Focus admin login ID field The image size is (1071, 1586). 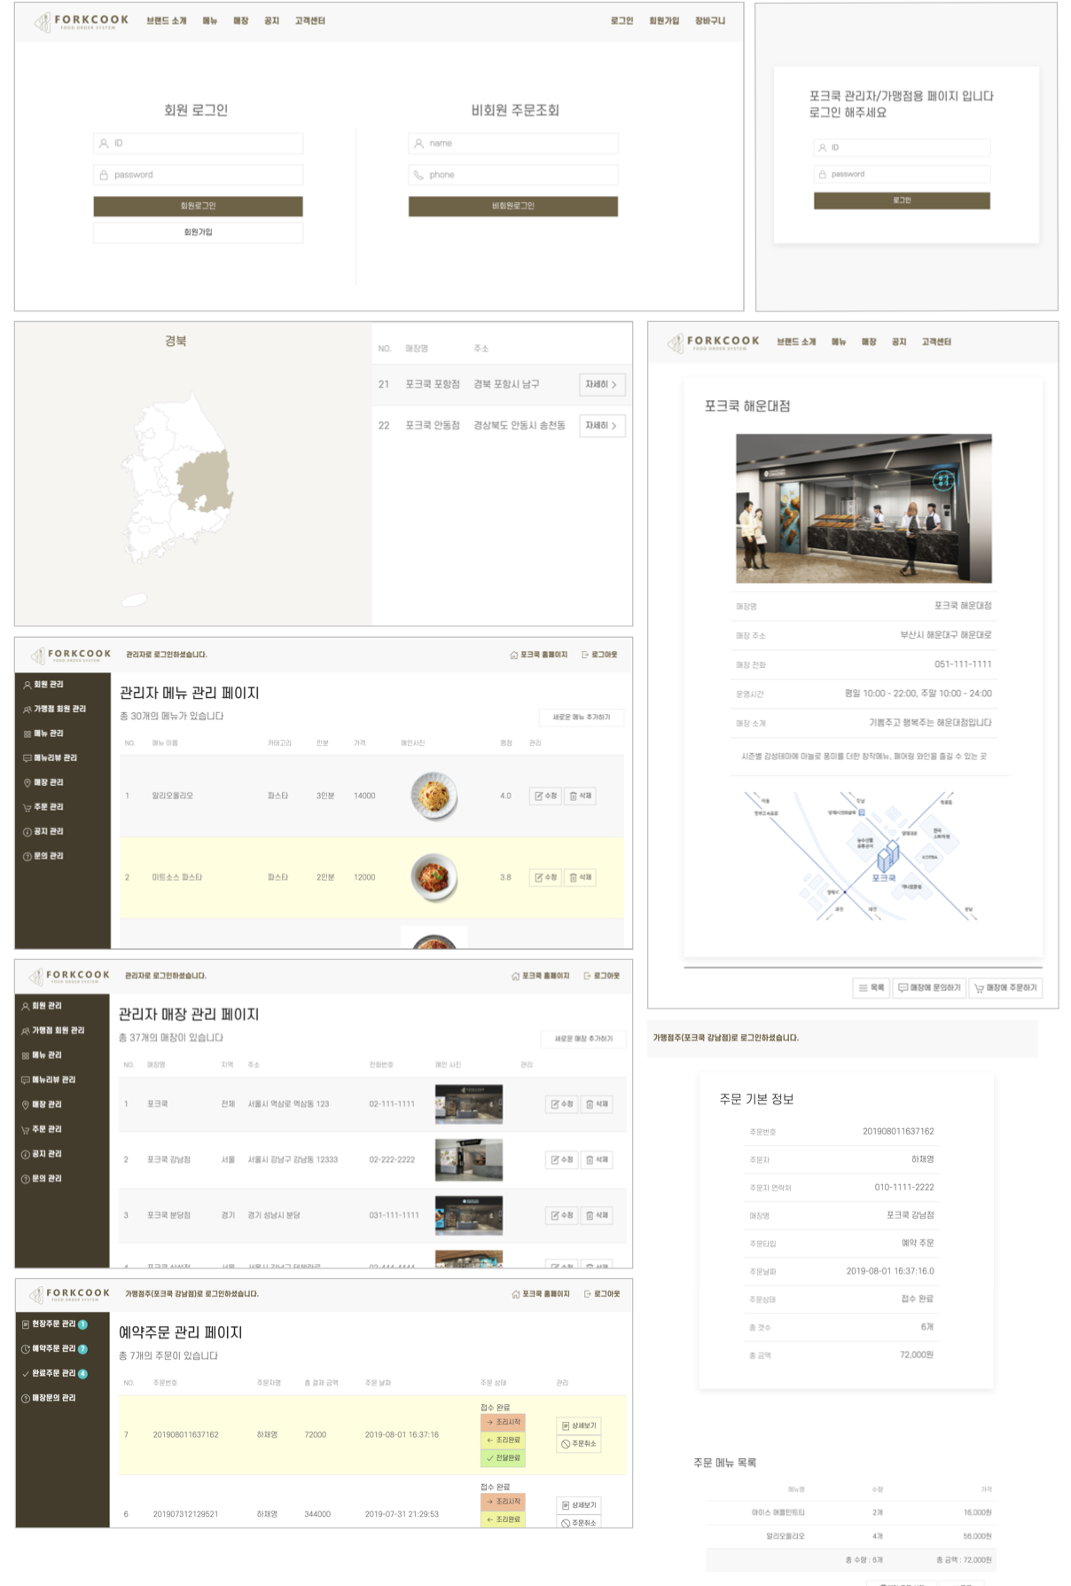pyautogui.click(x=902, y=148)
